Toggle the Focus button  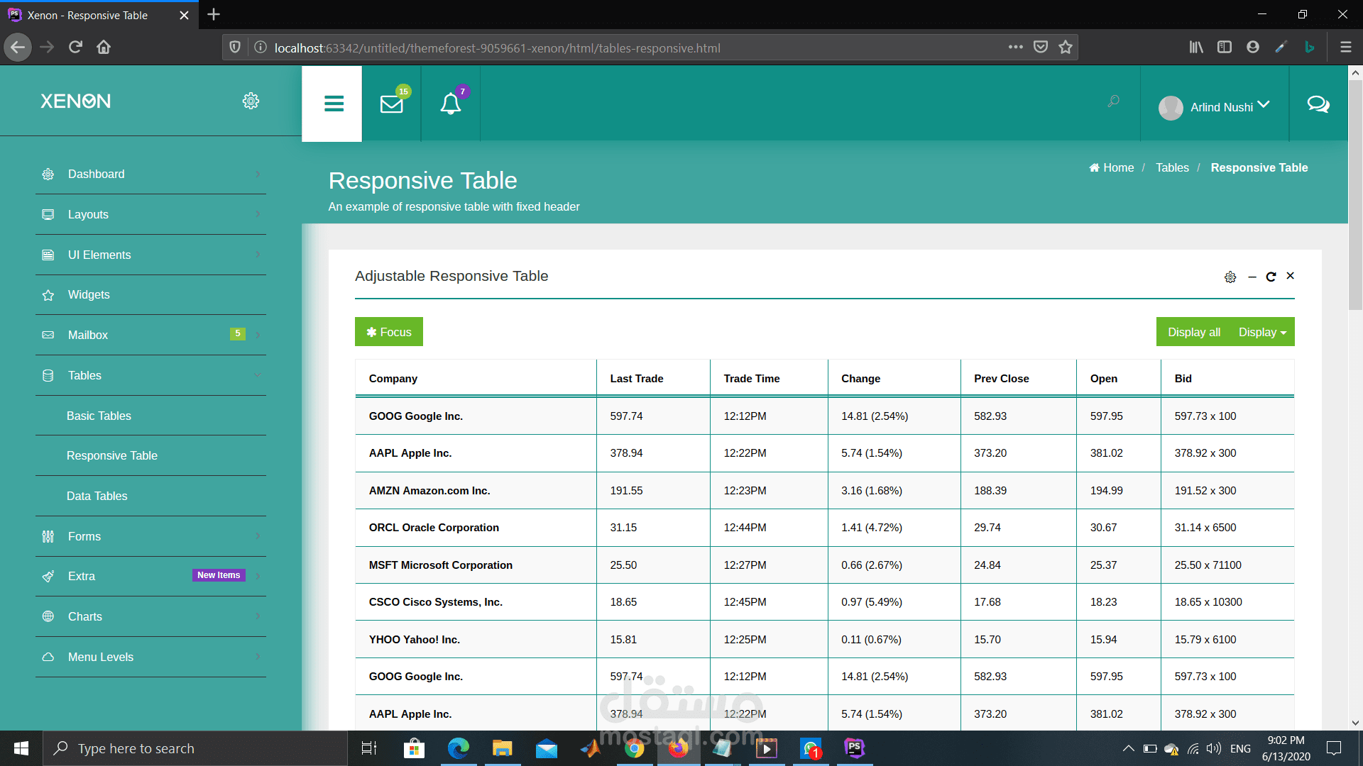(389, 332)
